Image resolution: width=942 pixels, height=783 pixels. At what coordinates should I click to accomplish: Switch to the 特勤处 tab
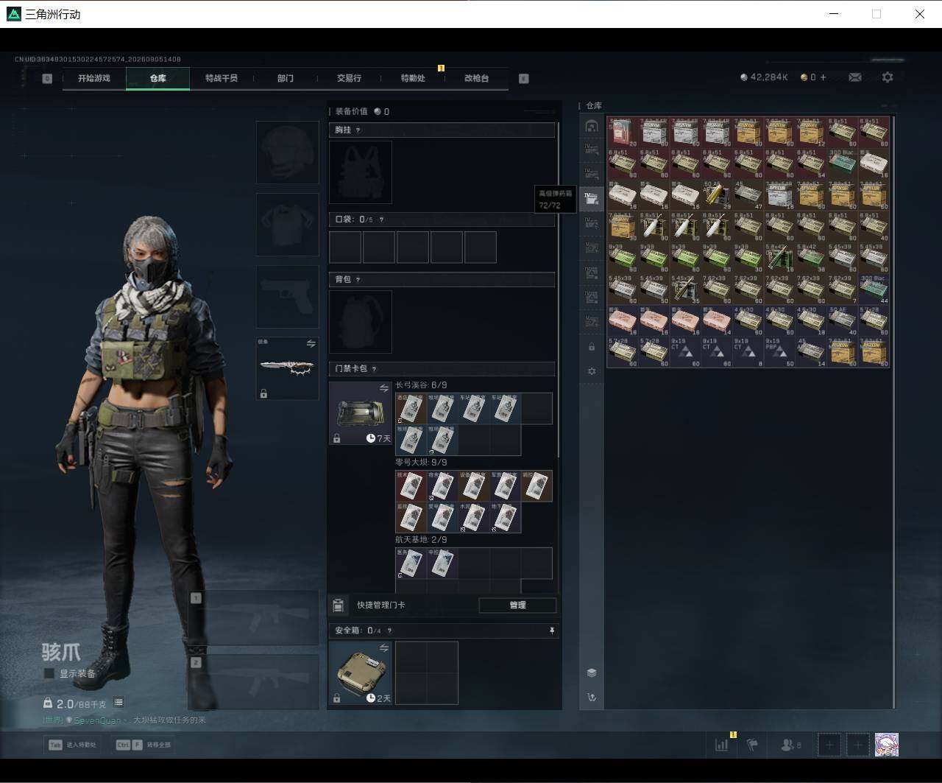click(x=413, y=78)
